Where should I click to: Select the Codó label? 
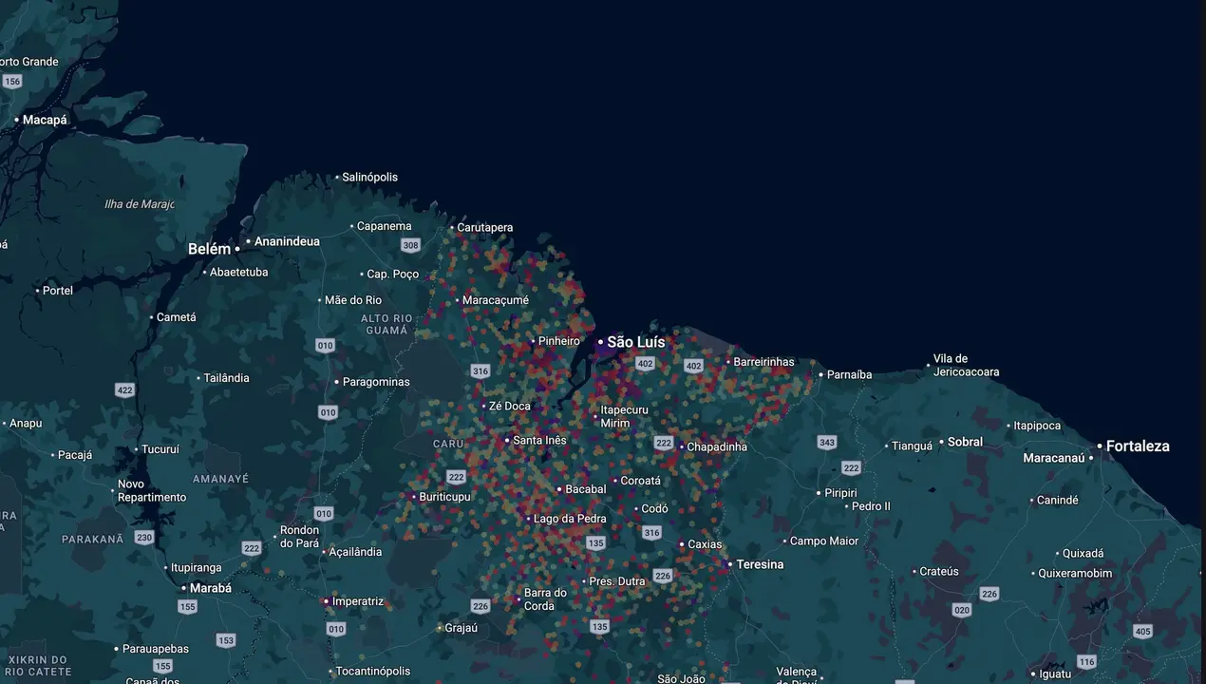click(654, 509)
